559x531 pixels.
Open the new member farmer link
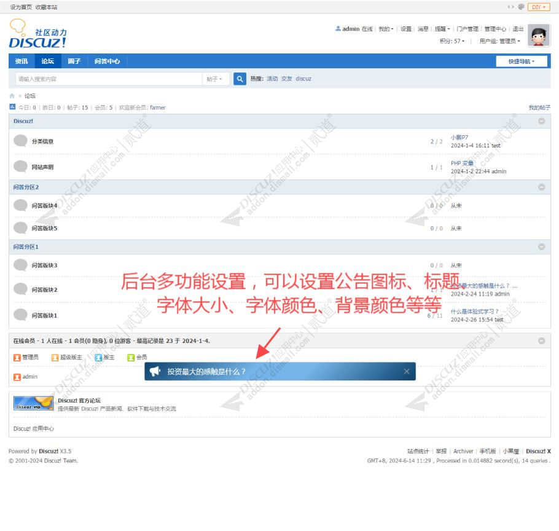tap(158, 108)
